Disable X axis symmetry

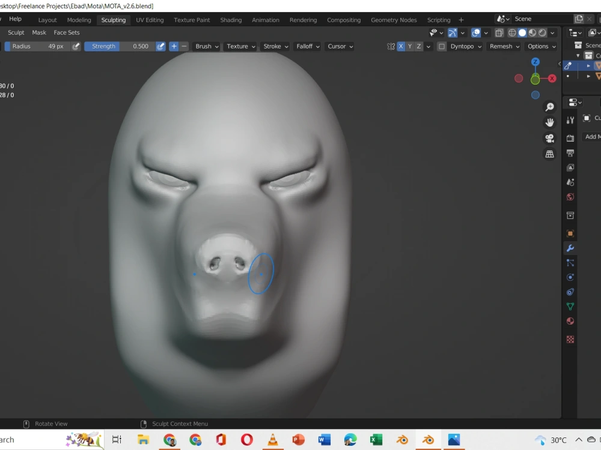401,46
